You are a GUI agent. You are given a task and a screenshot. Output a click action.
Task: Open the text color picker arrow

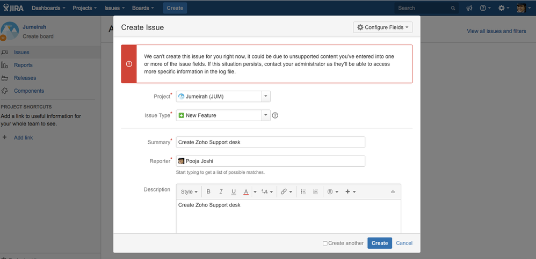tap(255, 192)
